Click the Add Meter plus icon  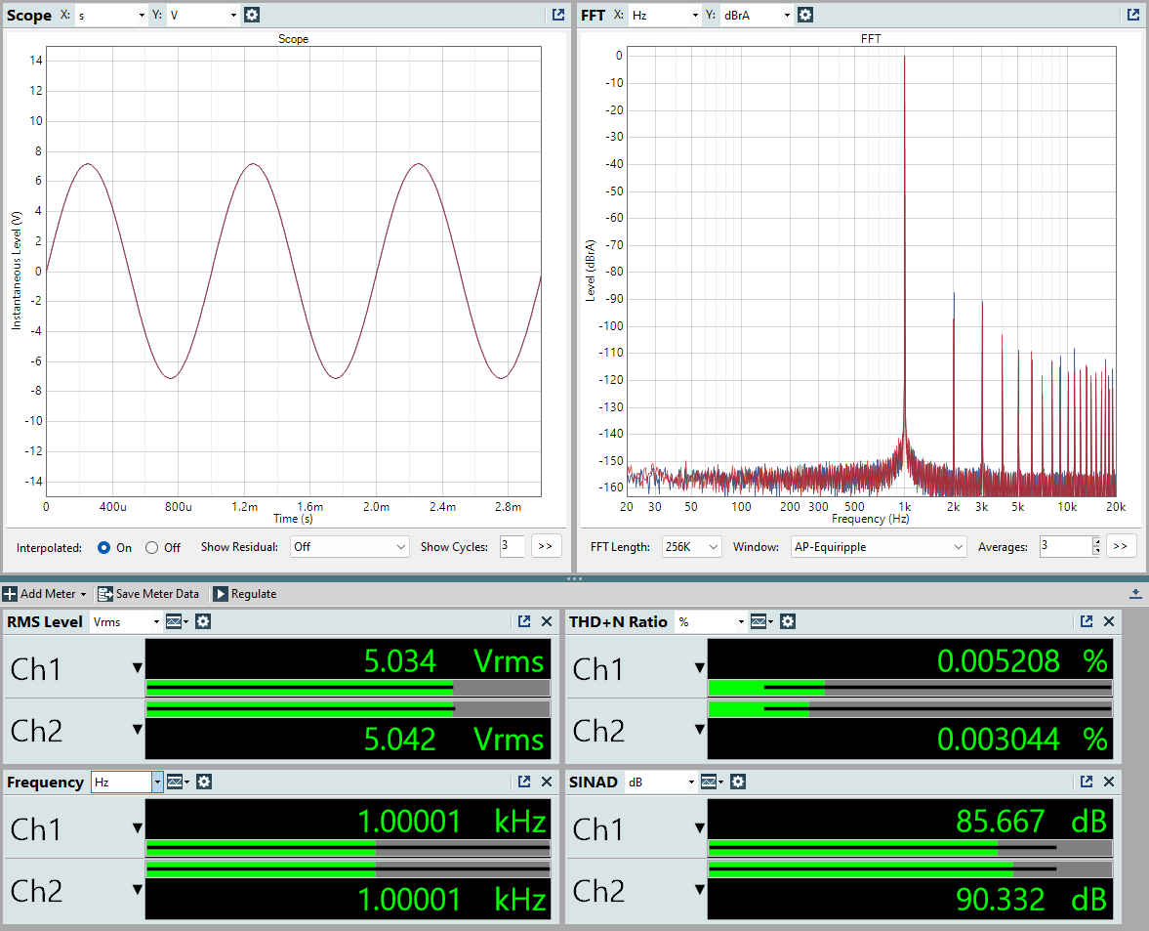[10, 594]
